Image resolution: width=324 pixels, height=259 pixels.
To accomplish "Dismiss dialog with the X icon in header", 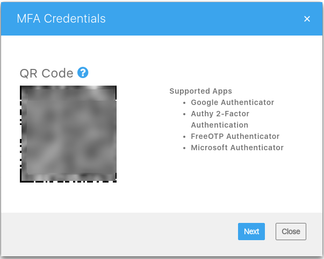I will click(307, 19).
